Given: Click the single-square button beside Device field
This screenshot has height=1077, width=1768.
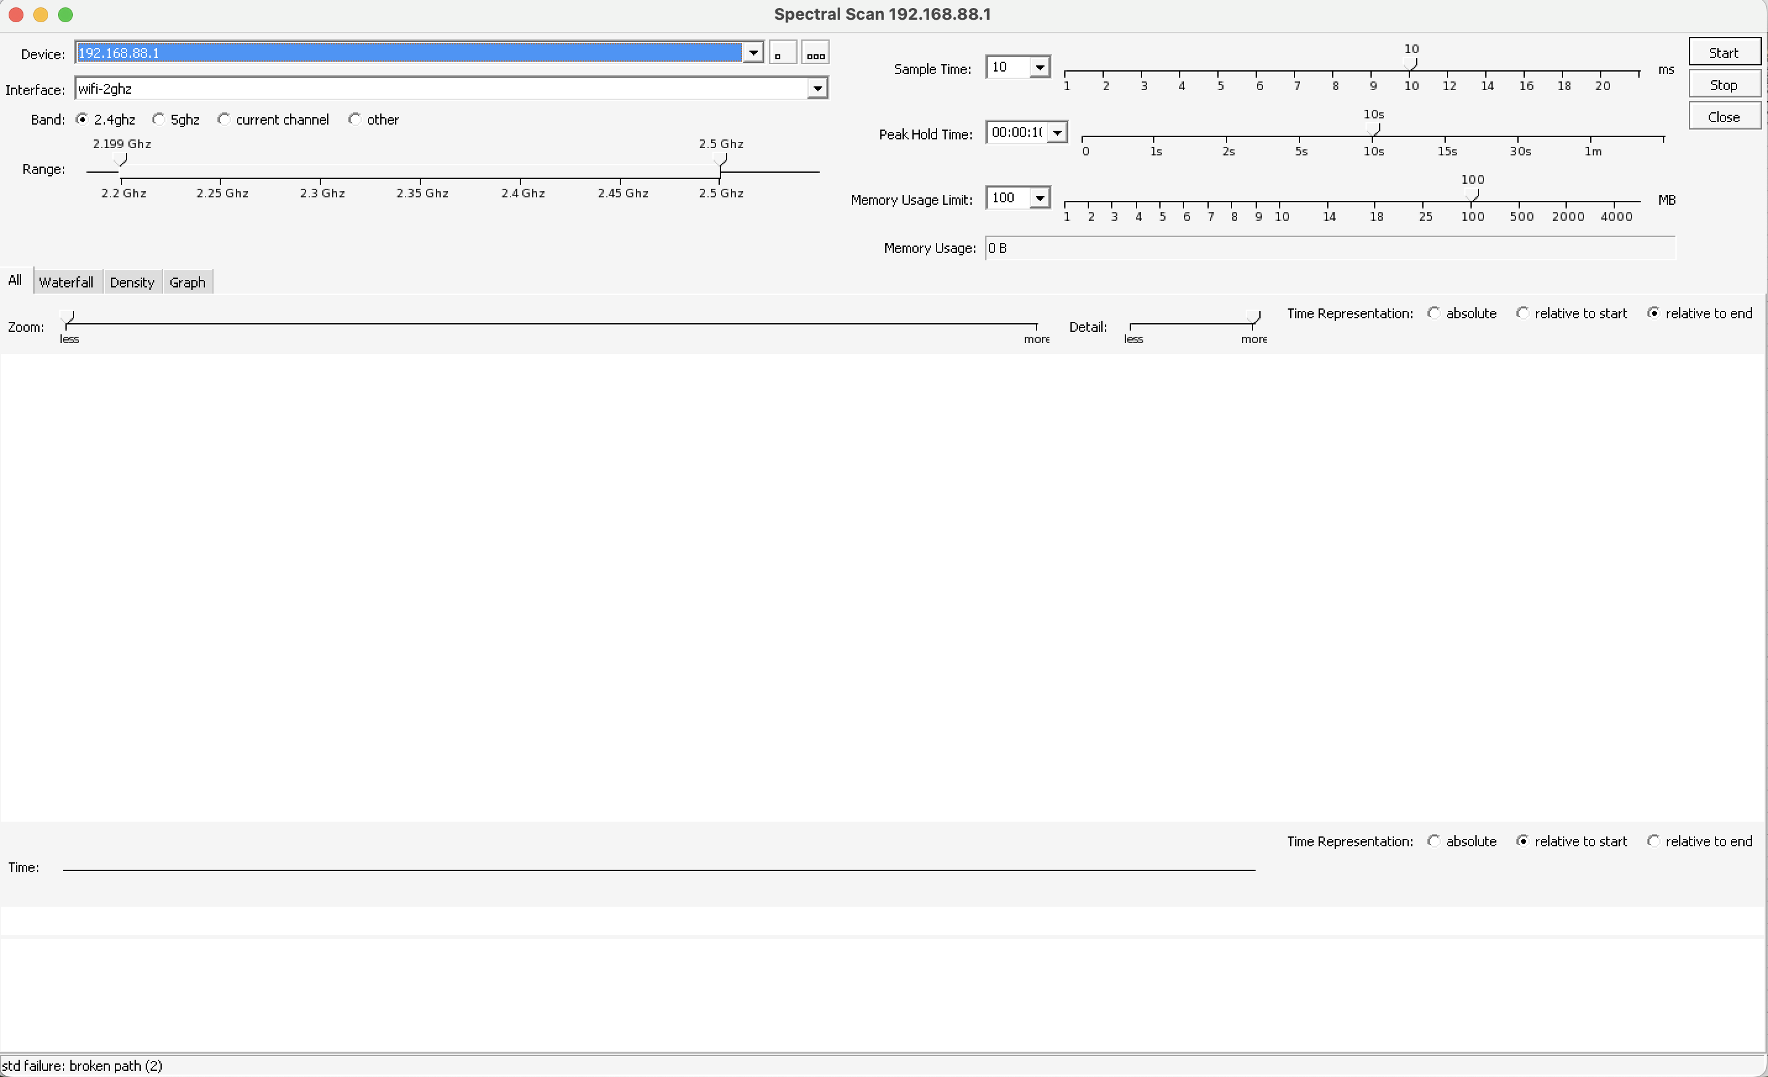Looking at the screenshot, I should [782, 53].
